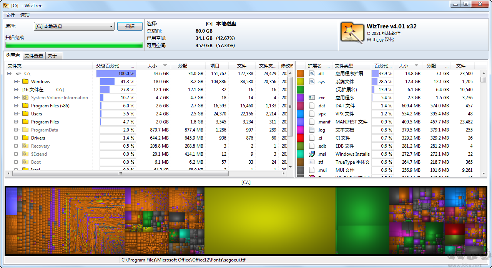Open the 文件 menu

(x=10, y=15)
